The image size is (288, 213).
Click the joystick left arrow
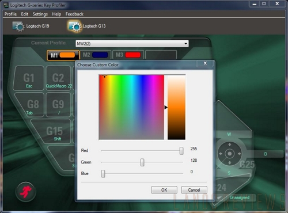[x=221, y=154]
